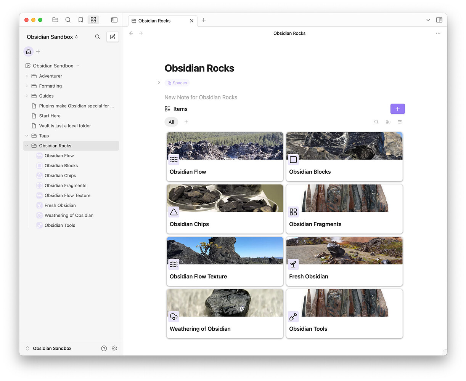466x381 pixels.
Task: Click the search icon inside the Items list
Action: (376, 122)
